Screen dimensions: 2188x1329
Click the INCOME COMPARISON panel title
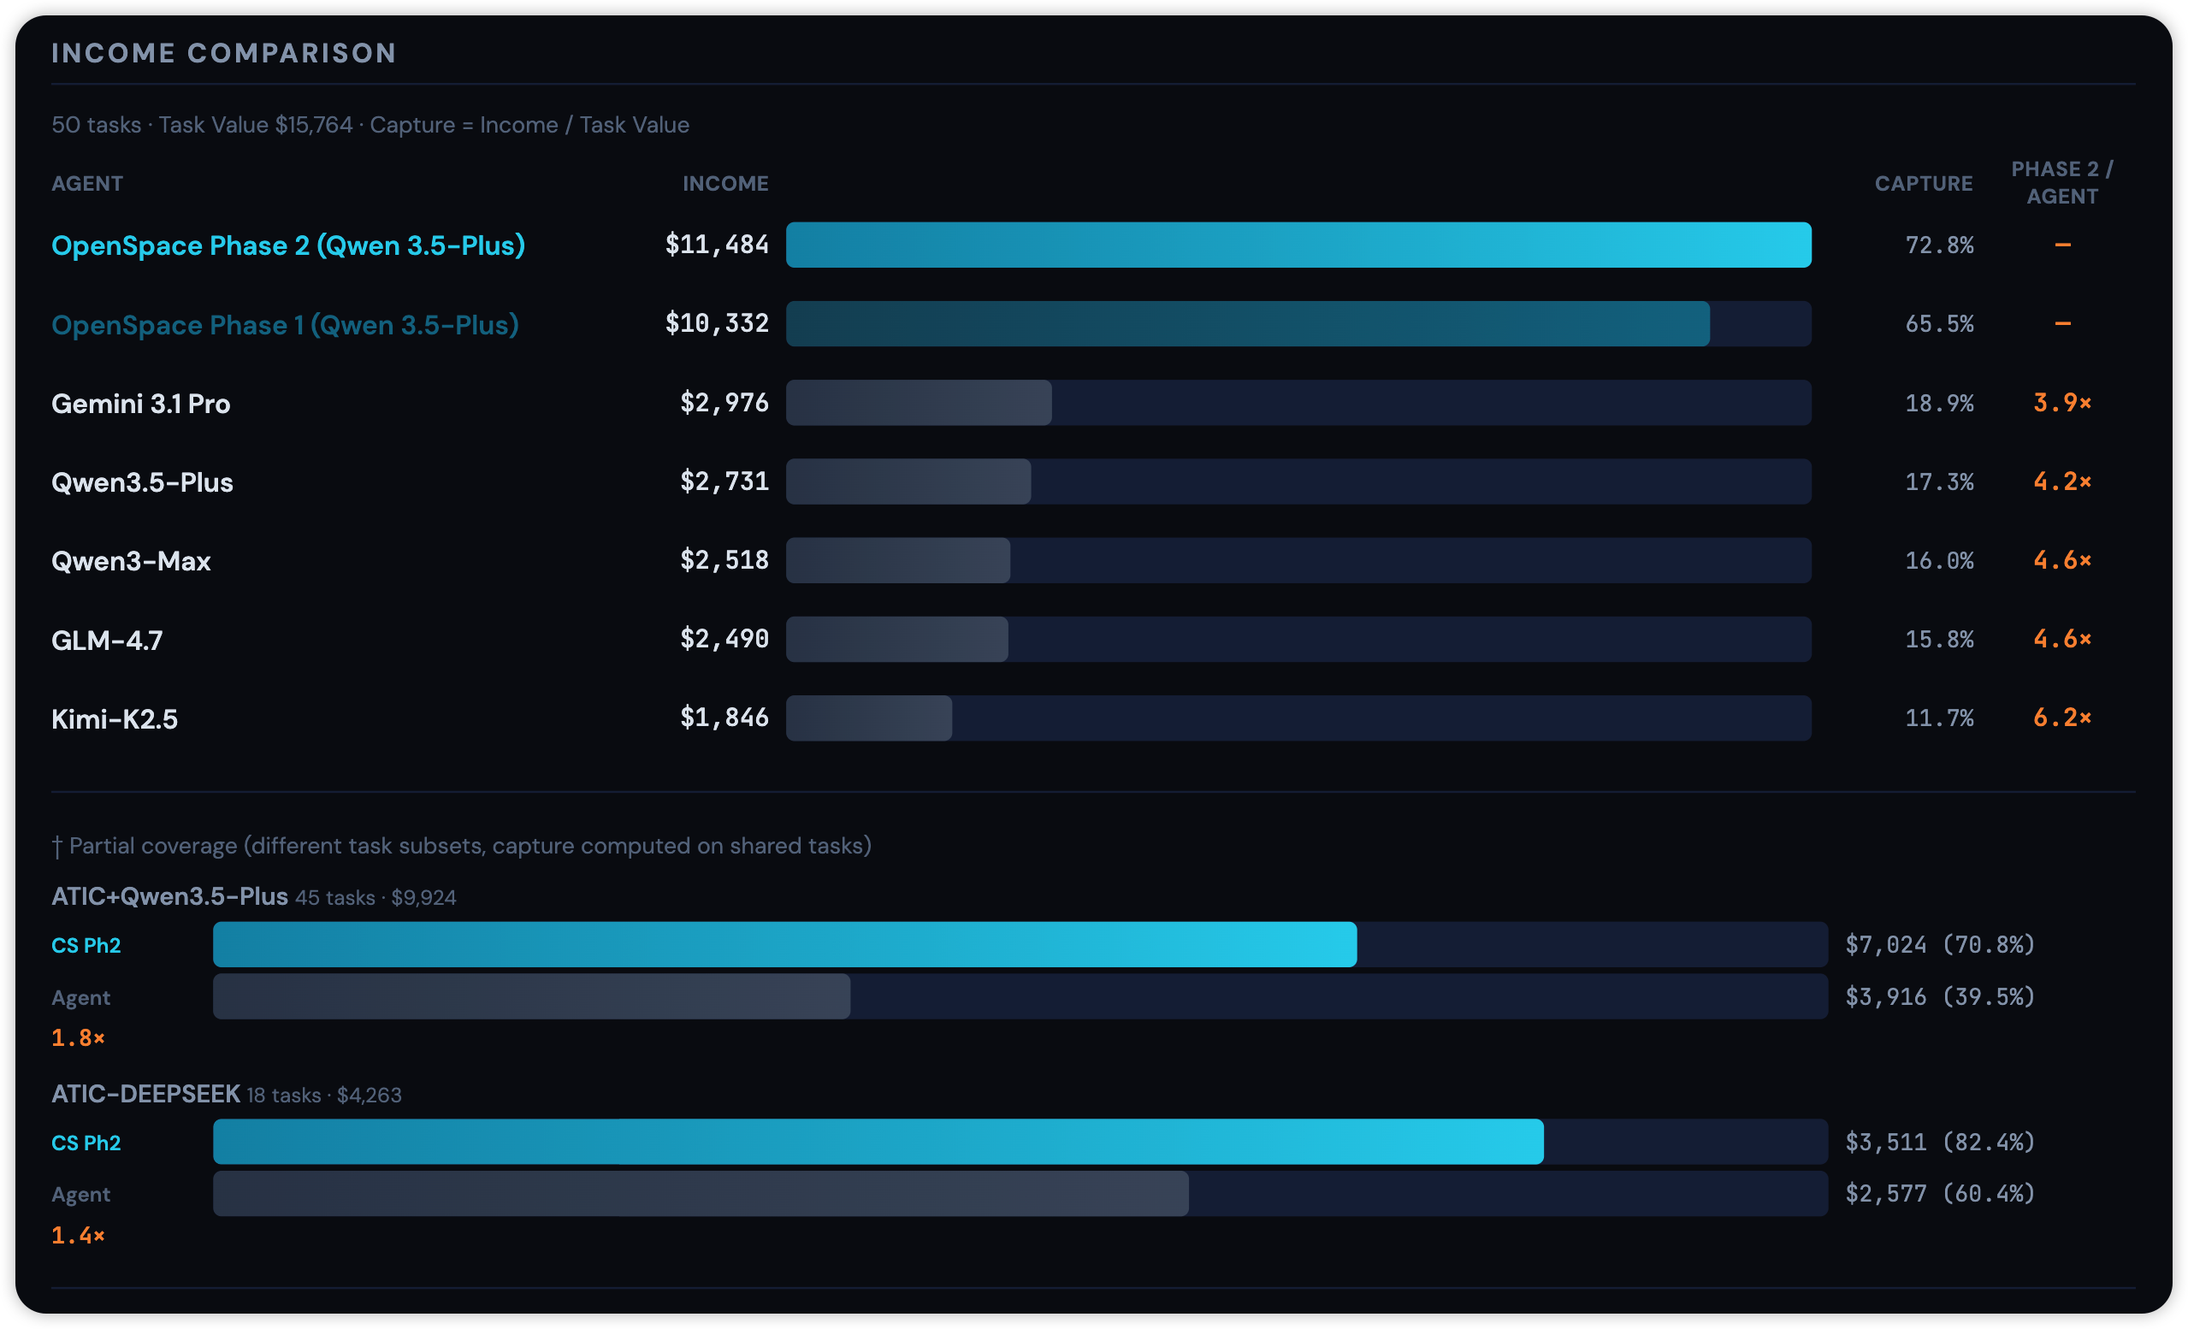pos(224,53)
